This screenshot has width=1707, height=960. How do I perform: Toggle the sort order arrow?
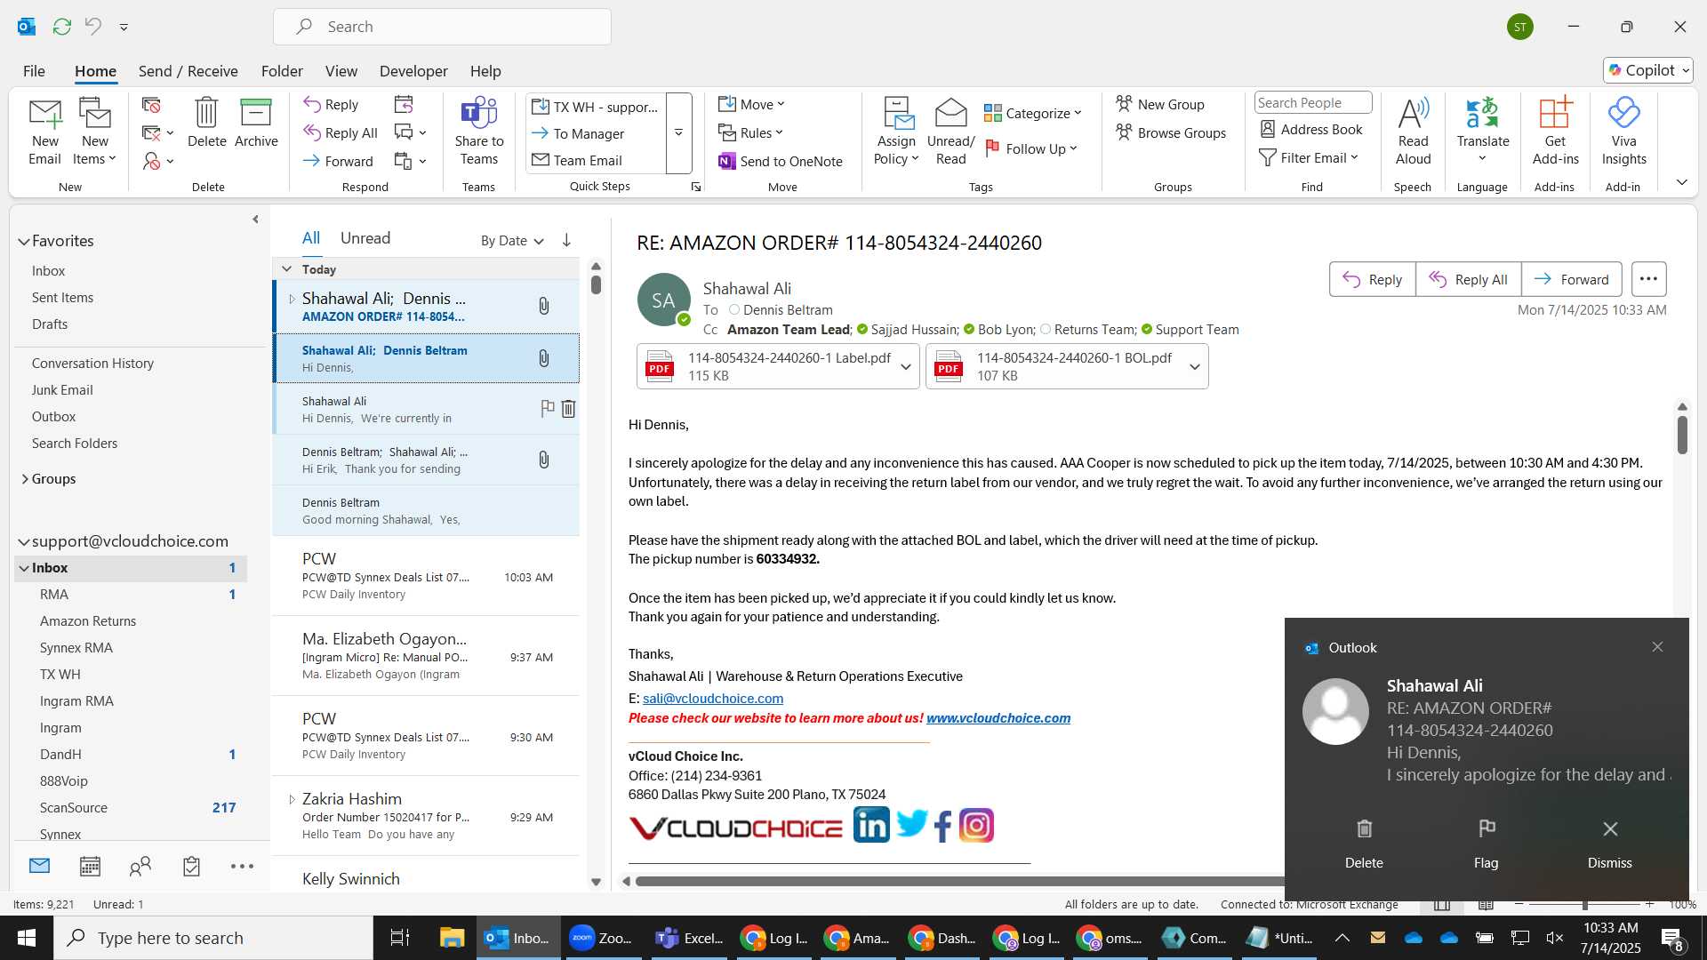click(x=566, y=240)
